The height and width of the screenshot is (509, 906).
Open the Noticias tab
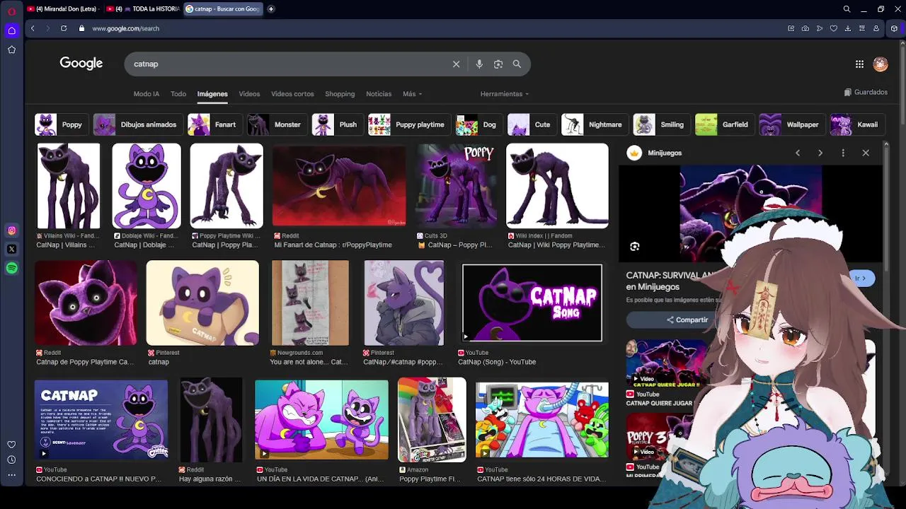pos(379,94)
